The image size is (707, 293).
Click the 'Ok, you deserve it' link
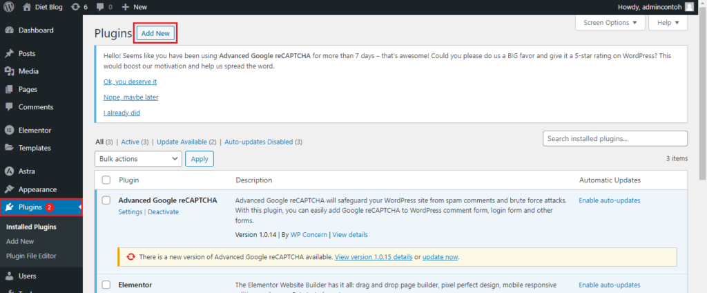coord(130,82)
